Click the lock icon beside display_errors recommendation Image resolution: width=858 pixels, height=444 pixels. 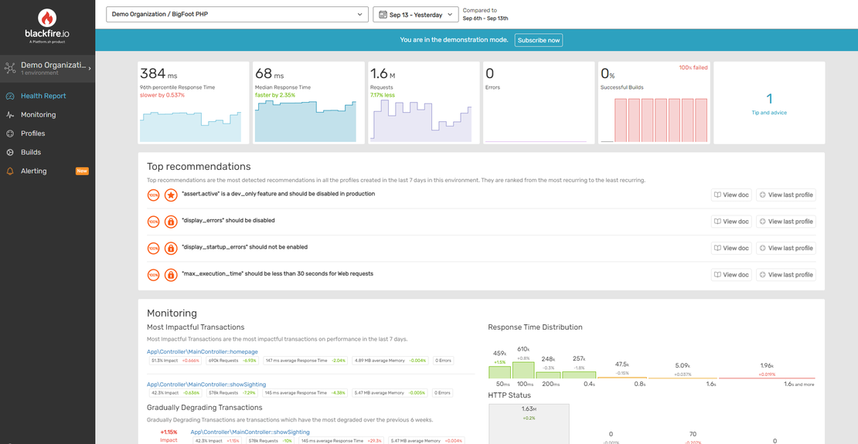[171, 222]
